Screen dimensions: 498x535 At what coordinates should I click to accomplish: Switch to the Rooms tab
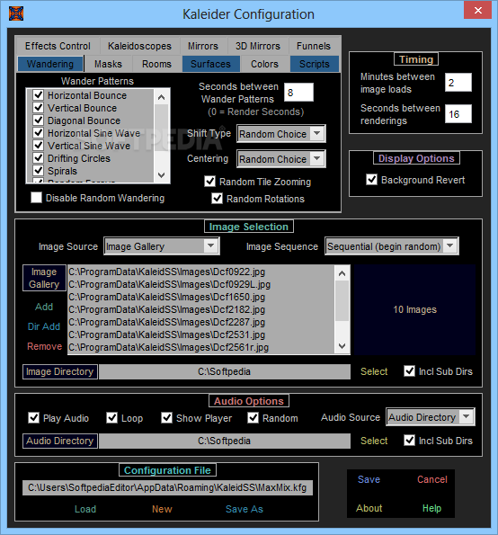[x=157, y=64]
